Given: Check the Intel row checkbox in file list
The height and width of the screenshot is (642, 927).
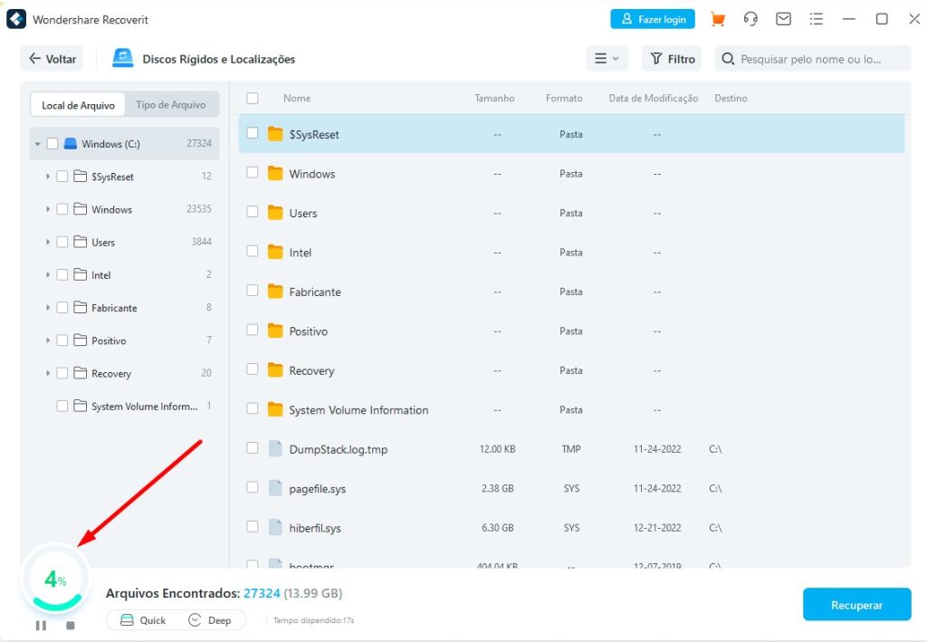Looking at the screenshot, I should (x=253, y=251).
